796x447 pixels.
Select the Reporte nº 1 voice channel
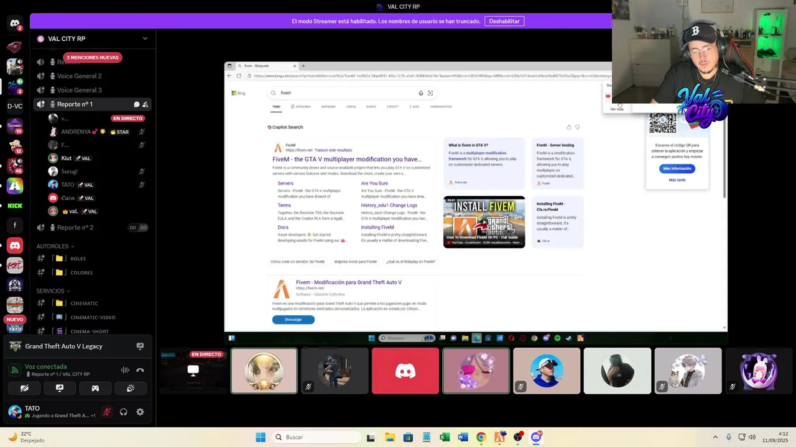click(92, 104)
